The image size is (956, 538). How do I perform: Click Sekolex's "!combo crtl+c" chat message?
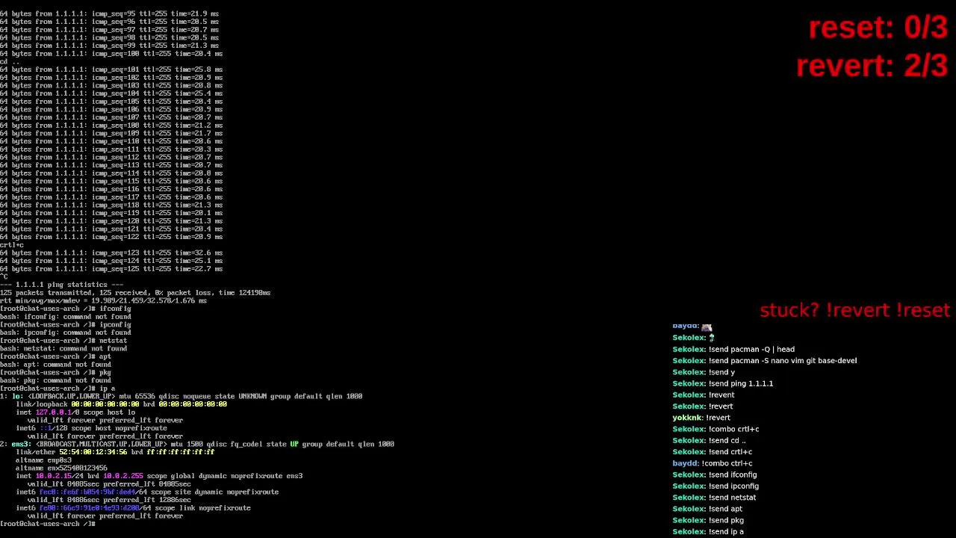coord(733,429)
